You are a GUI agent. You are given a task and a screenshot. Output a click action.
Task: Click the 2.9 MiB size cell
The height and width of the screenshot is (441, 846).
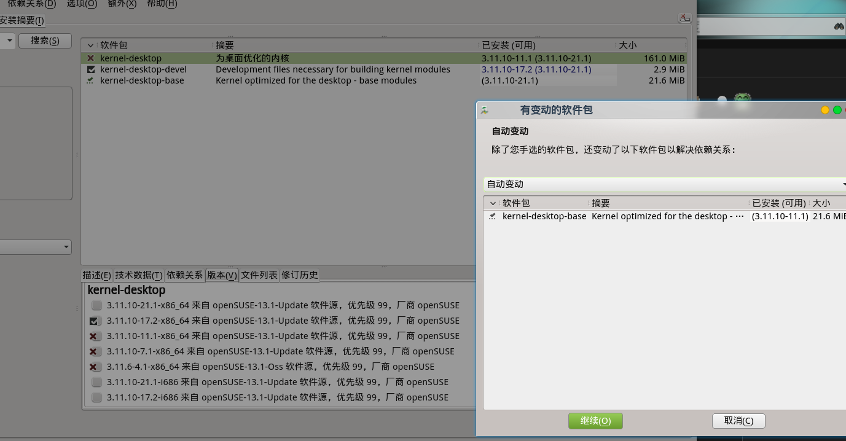pos(668,69)
